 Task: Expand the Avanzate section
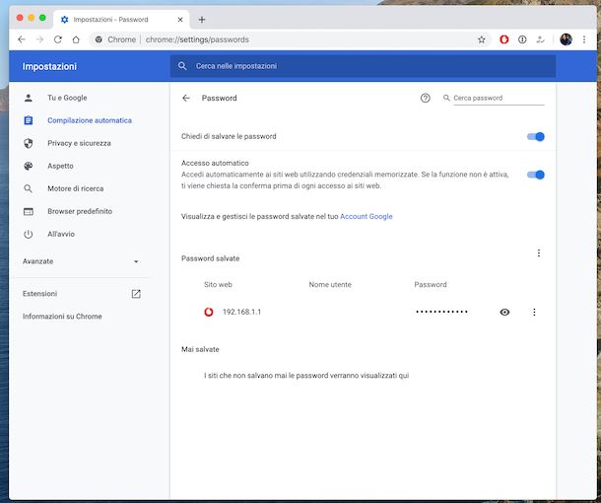coord(81,261)
